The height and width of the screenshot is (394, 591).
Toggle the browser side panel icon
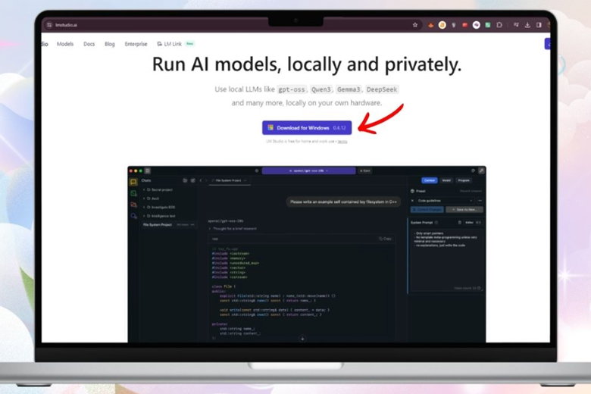tap(539, 25)
